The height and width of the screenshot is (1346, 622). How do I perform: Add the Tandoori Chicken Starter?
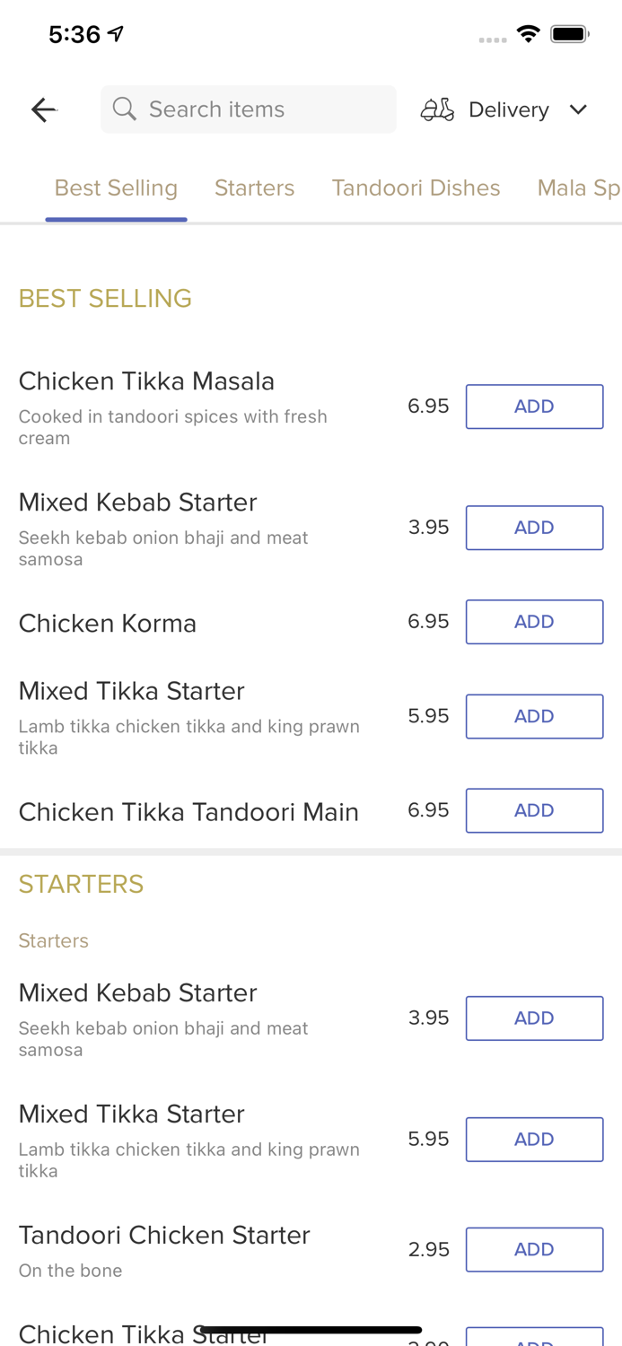click(x=534, y=1249)
